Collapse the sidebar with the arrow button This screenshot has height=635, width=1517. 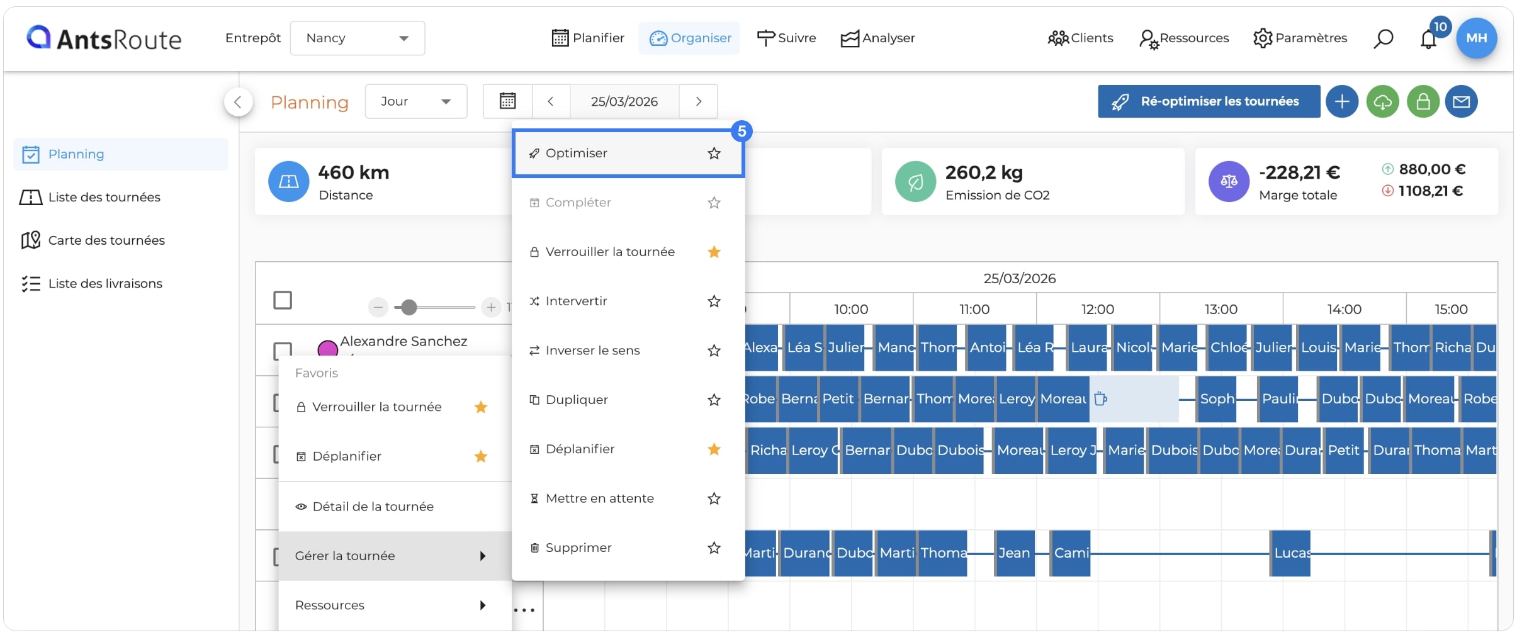(x=238, y=101)
